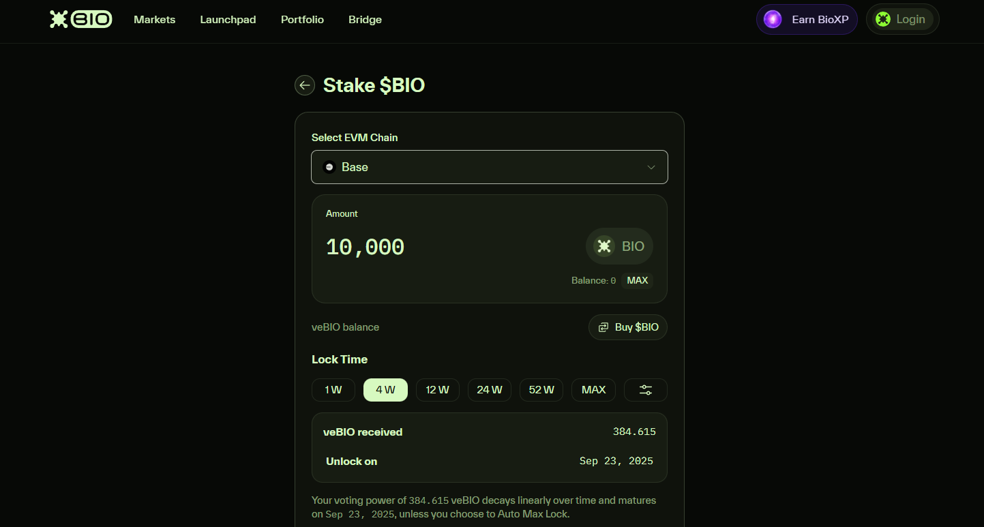Click the Base chain logo icon
The width and height of the screenshot is (984, 527).
[329, 167]
